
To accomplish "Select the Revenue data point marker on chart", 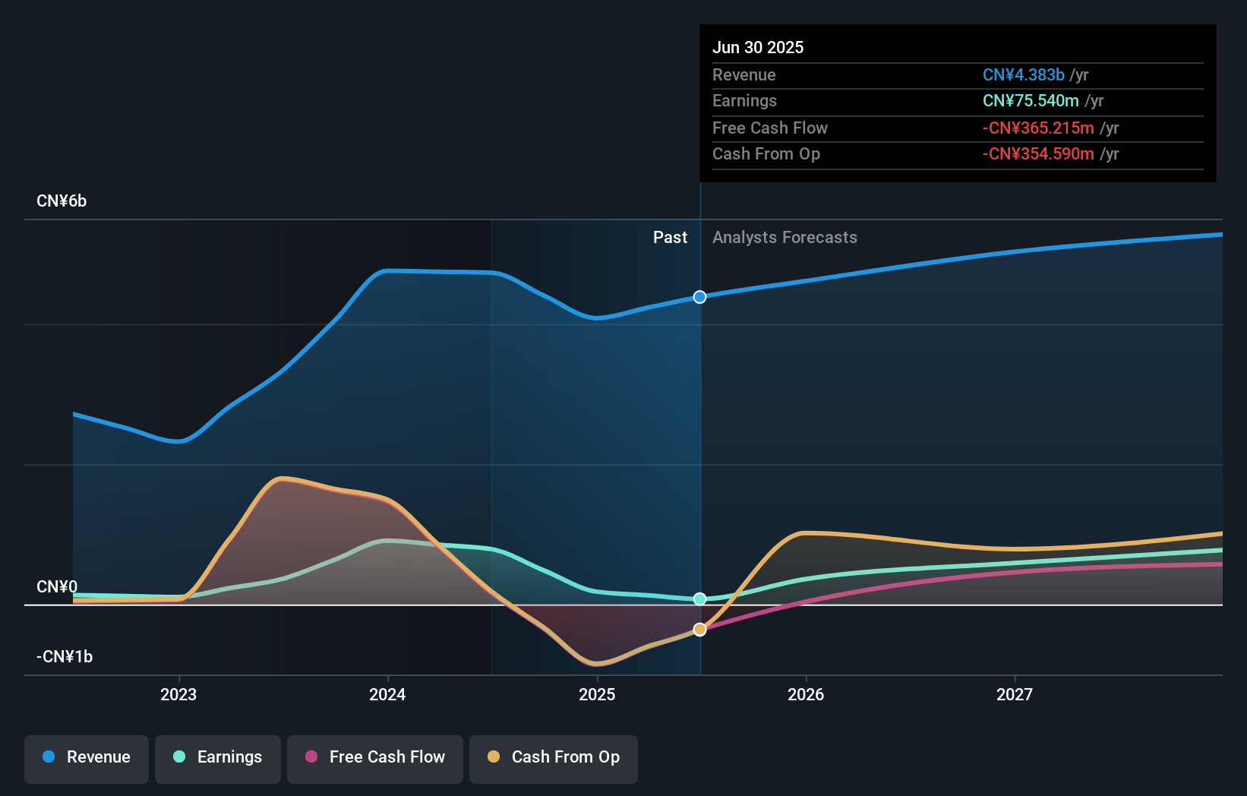I will click(x=699, y=297).
